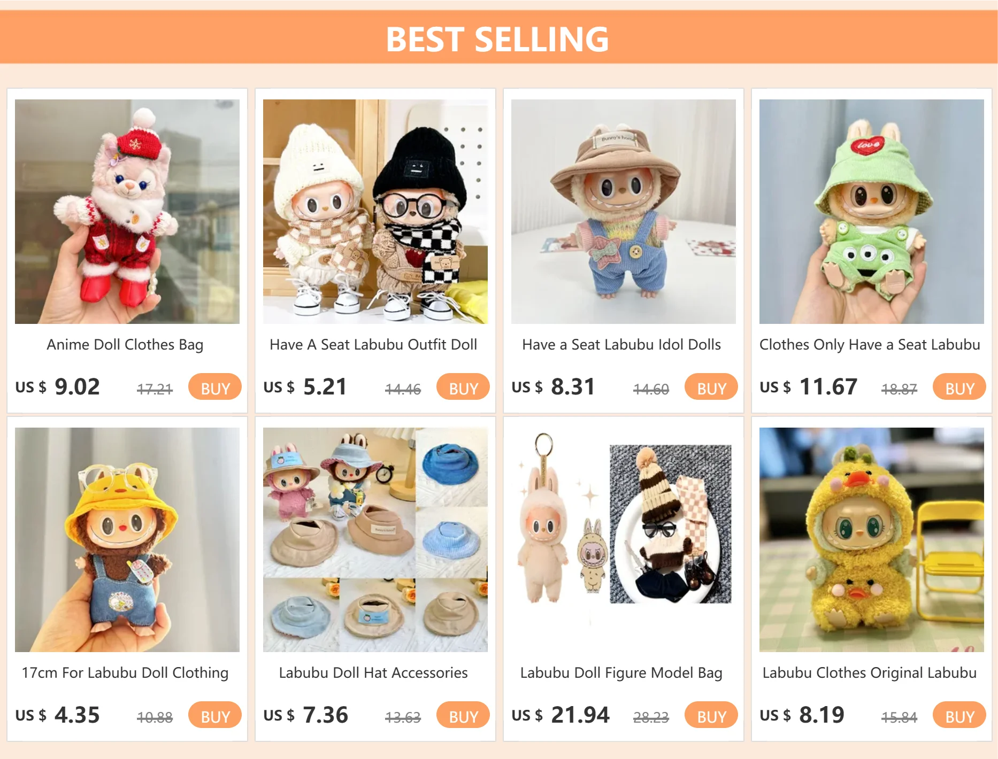Viewport: 998px width, 759px height.
Task: View the yellow duck costume doll photo
Action: (x=872, y=540)
